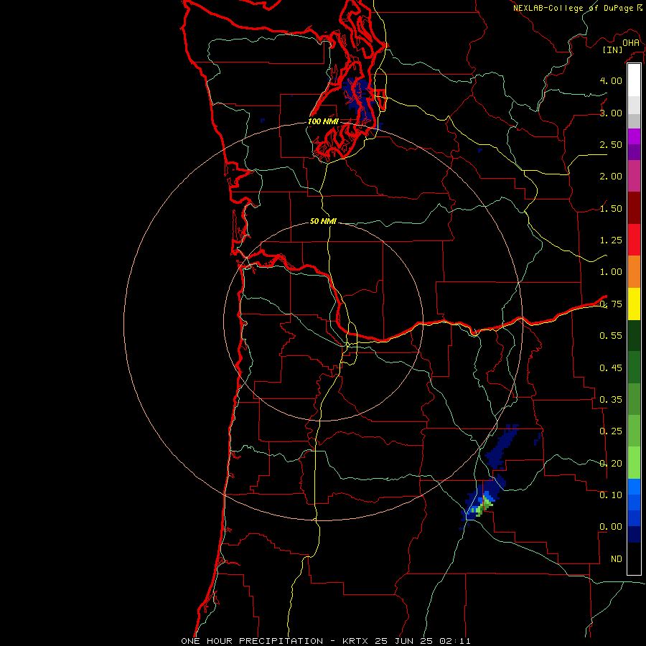Select the yellow swatch in the legend

tap(634, 304)
